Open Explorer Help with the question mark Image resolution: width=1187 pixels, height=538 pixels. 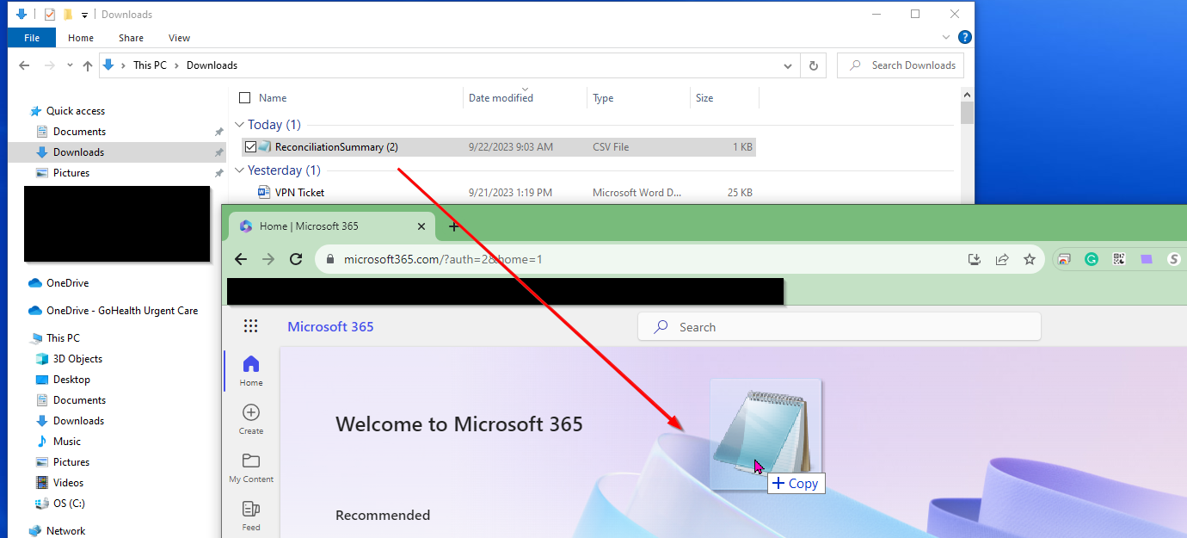[965, 38]
